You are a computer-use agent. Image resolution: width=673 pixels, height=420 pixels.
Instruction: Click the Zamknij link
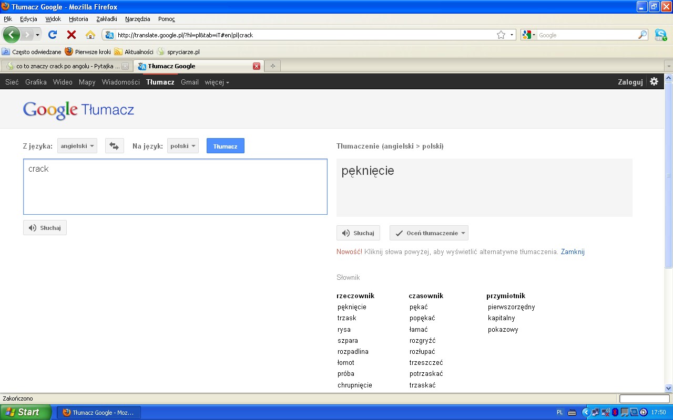click(x=573, y=252)
